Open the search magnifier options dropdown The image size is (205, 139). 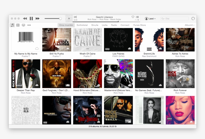pos(163,18)
